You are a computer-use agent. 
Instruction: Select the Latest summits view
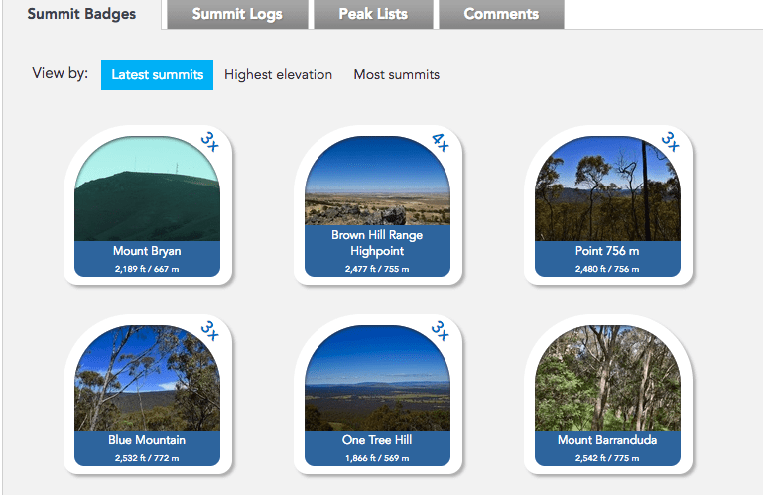[157, 74]
